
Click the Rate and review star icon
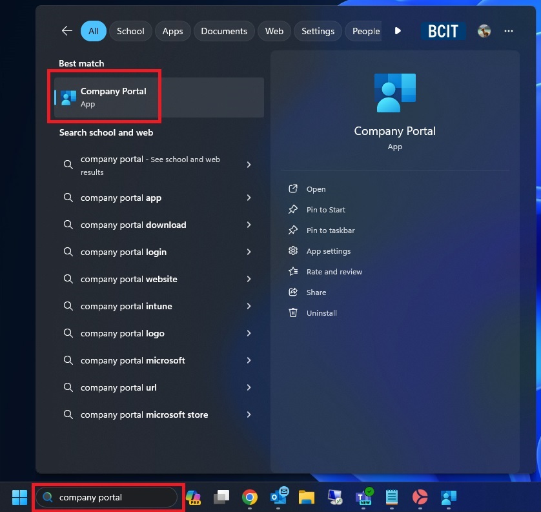[x=294, y=272]
